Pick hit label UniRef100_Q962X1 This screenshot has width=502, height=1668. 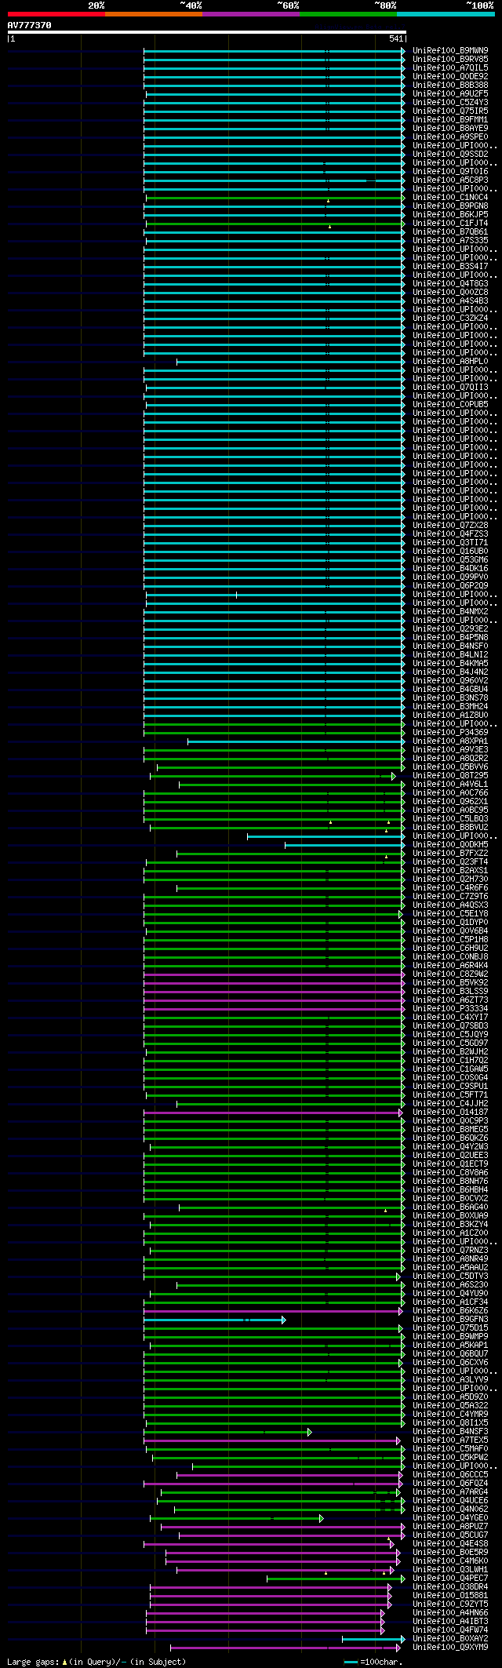(450, 802)
